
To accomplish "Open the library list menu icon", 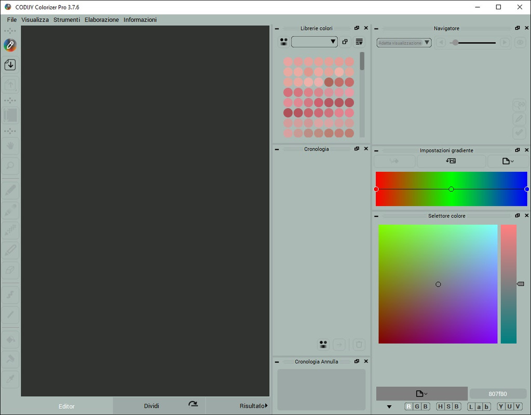I will [x=359, y=41].
